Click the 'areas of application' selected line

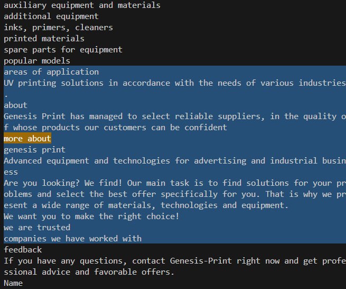tap(51, 72)
